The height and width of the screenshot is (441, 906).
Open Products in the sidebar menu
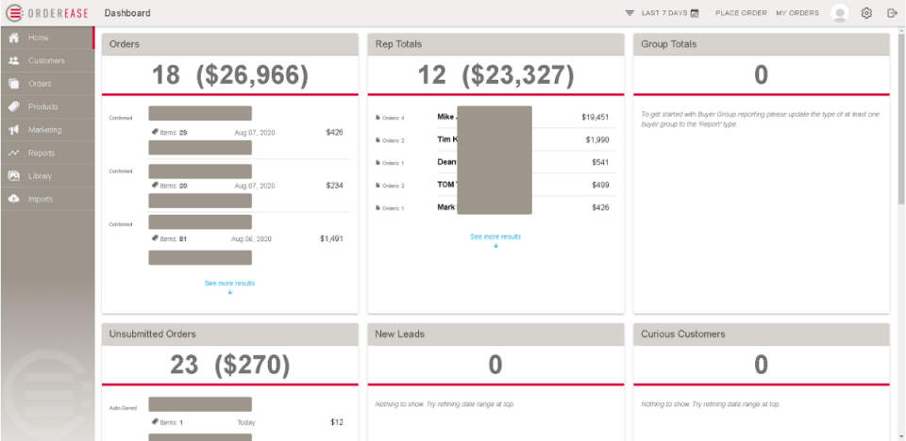pyautogui.click(x=43, y=107)
